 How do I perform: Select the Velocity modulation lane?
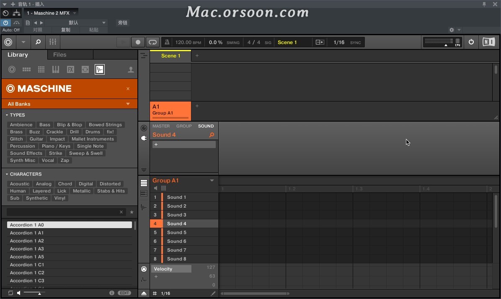(x=171, y=269)
